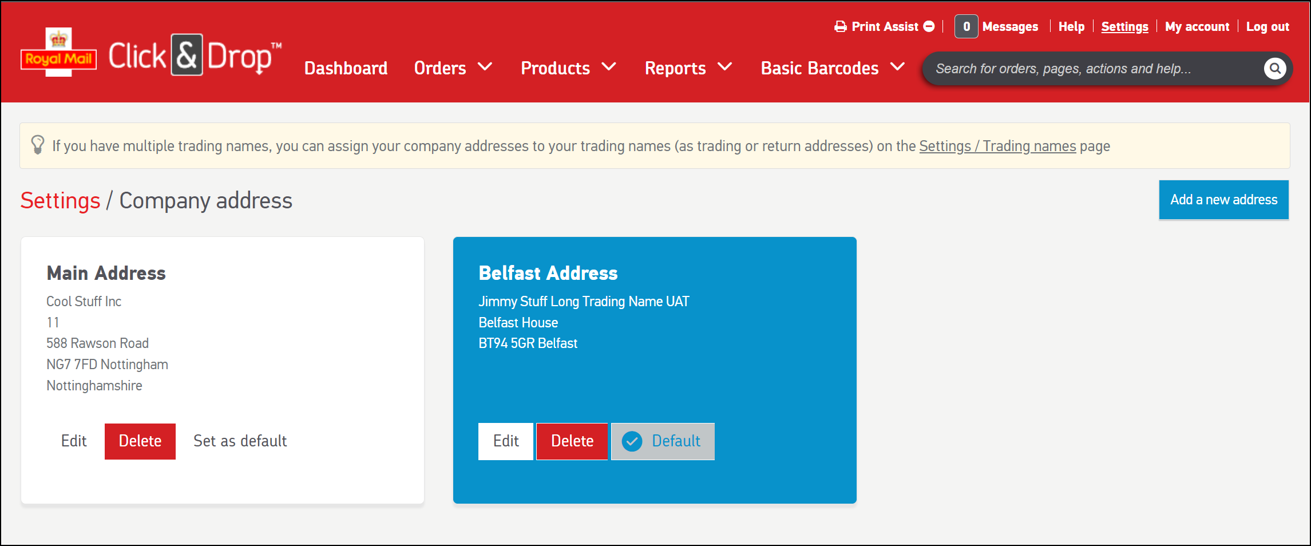The height and width of the screenshot is (546, 1311).
Task: Open Settings in the top navigation
Action: [1124, 27]
